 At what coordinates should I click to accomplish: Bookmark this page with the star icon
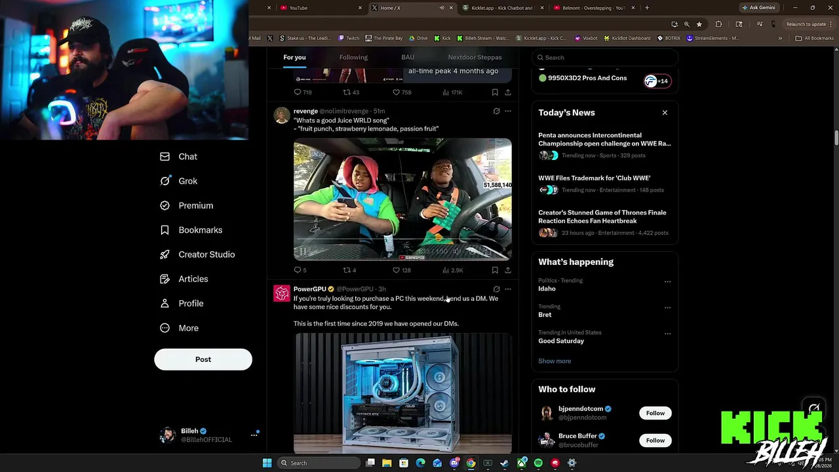(699, 24)
